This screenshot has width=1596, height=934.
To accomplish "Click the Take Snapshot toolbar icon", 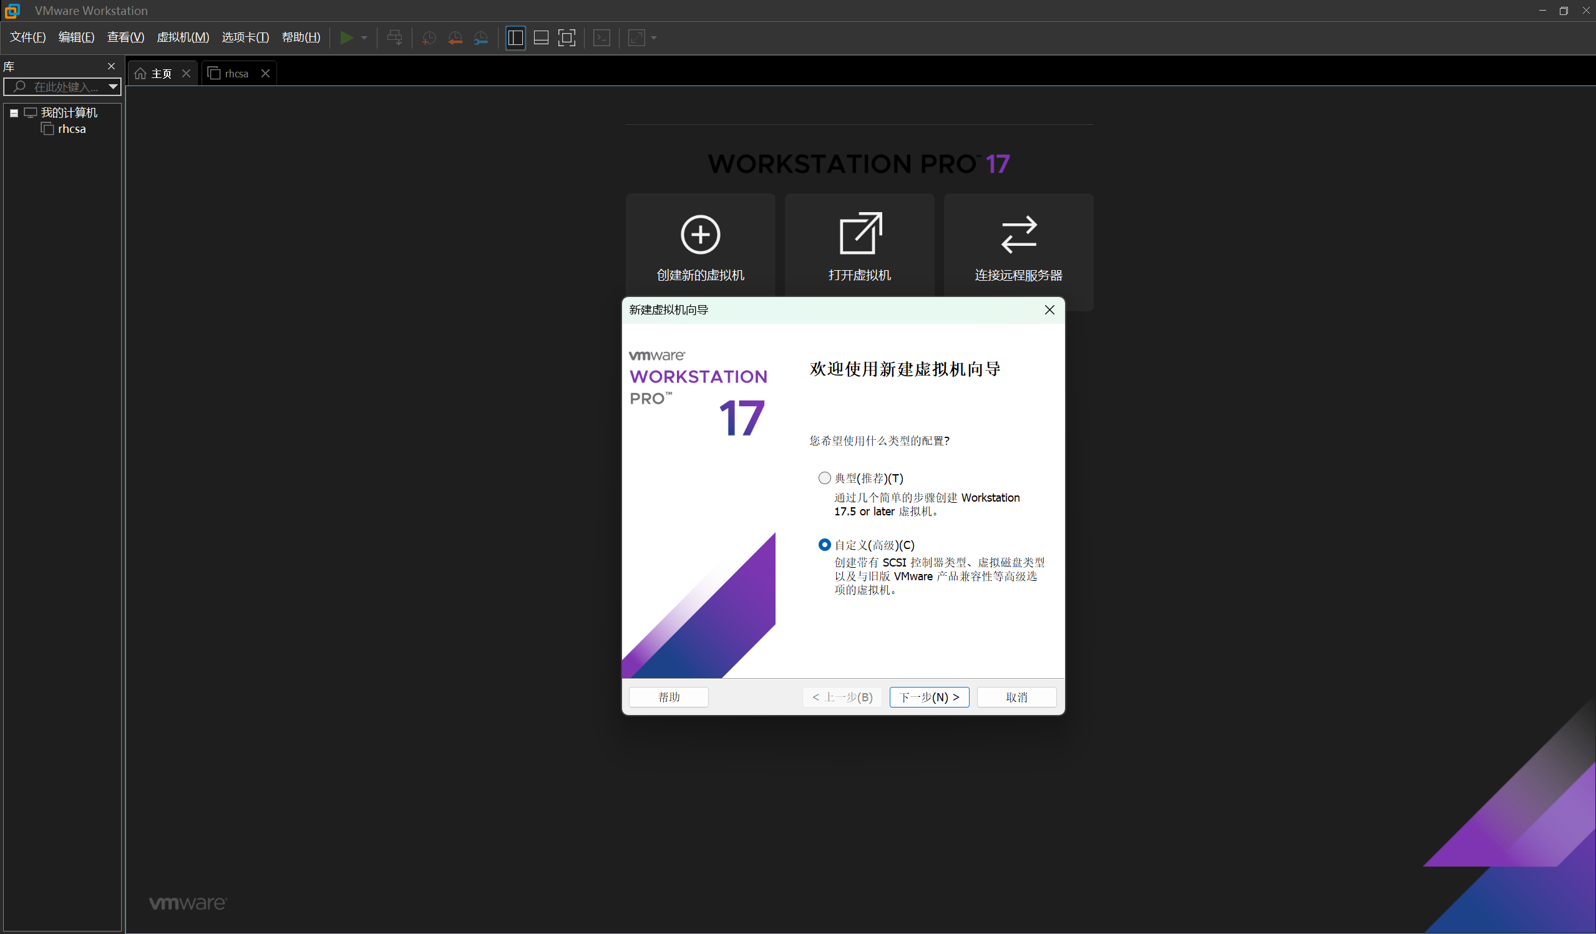I will pos(429,38).
